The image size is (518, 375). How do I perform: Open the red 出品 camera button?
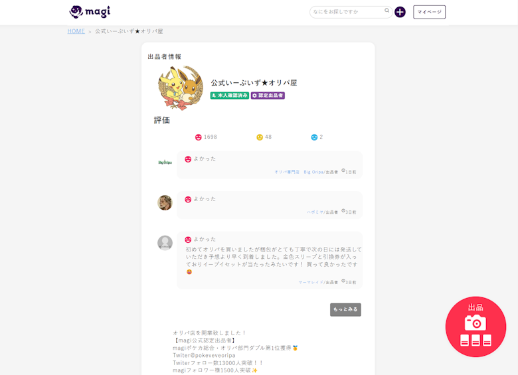[x=475, y=327]
